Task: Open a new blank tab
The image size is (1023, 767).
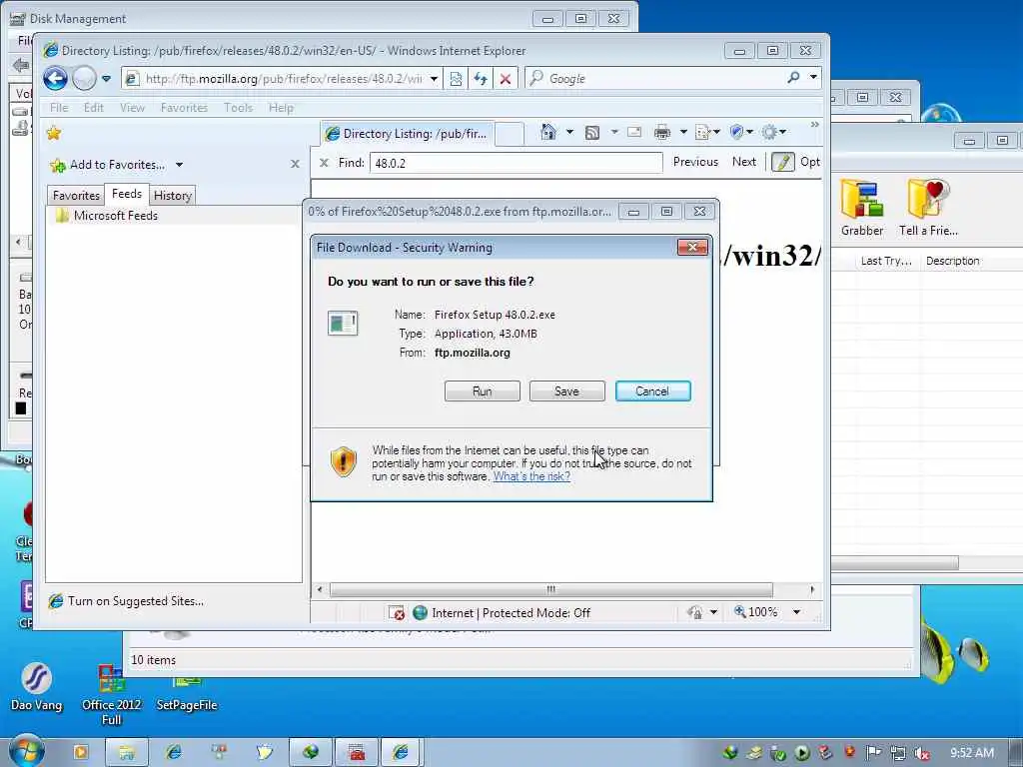Action: pos(509,134)
